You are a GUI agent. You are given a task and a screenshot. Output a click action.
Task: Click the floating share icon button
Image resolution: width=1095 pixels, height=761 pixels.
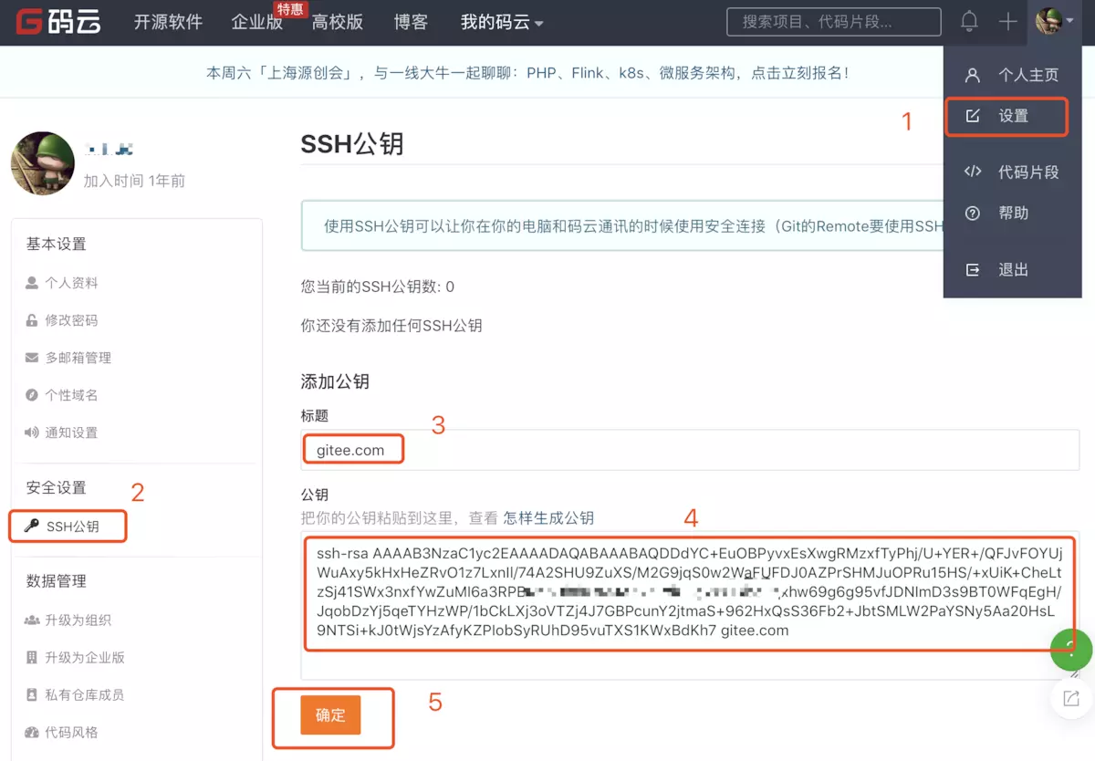point(1071,699)
